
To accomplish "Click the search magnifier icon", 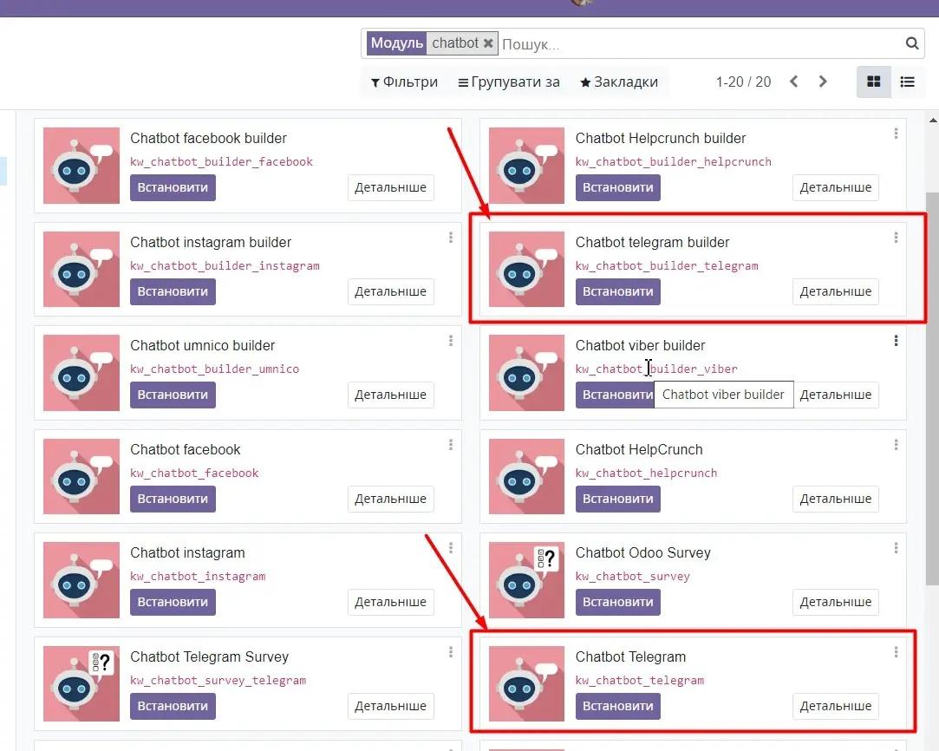I will pos(912,43).
